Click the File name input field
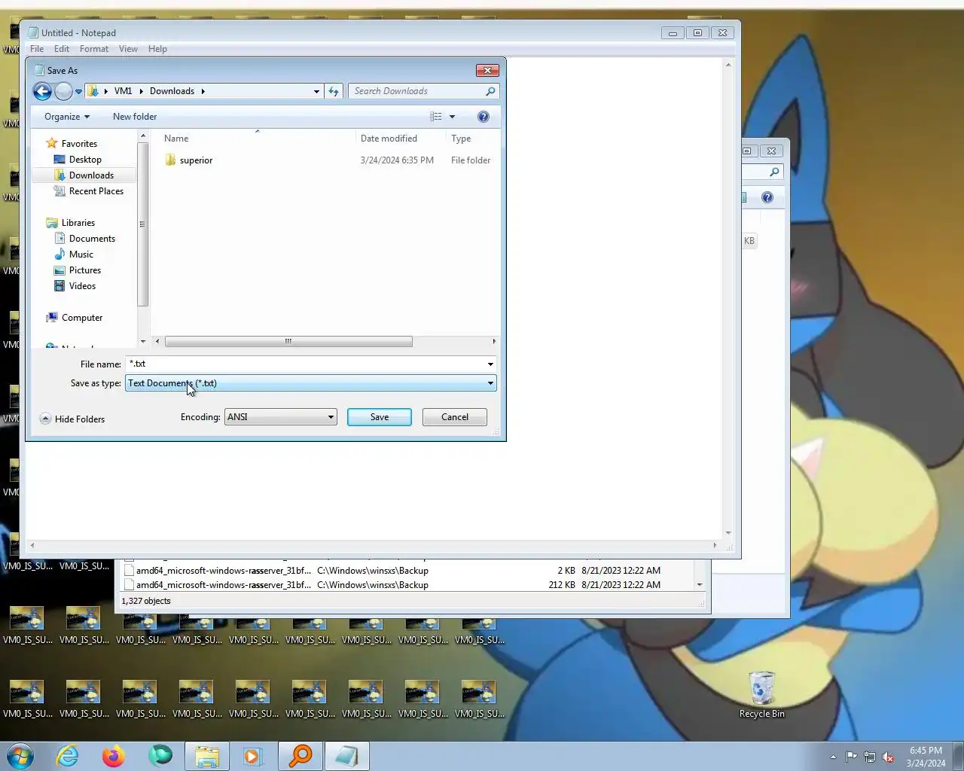This screenshot has height=771, width=964. click(305, 364)
